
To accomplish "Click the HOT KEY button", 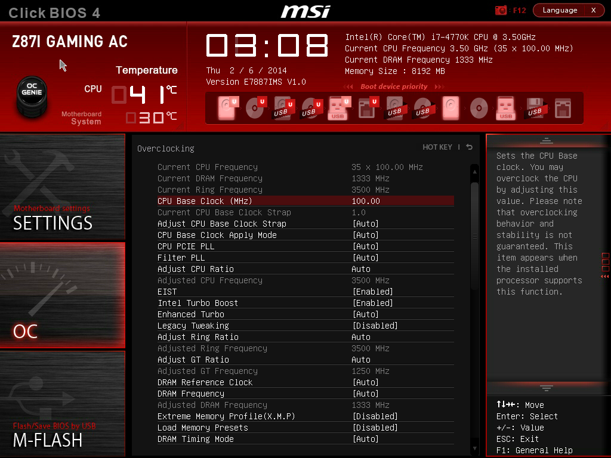I will (437, 147).
